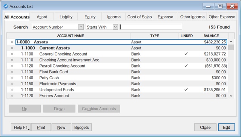Click the Accounts List app icon in title bar

point(6,6)
